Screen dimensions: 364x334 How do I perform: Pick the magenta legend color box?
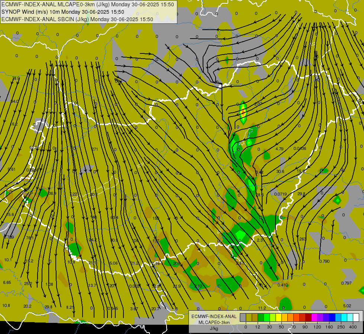coord(314,318)
